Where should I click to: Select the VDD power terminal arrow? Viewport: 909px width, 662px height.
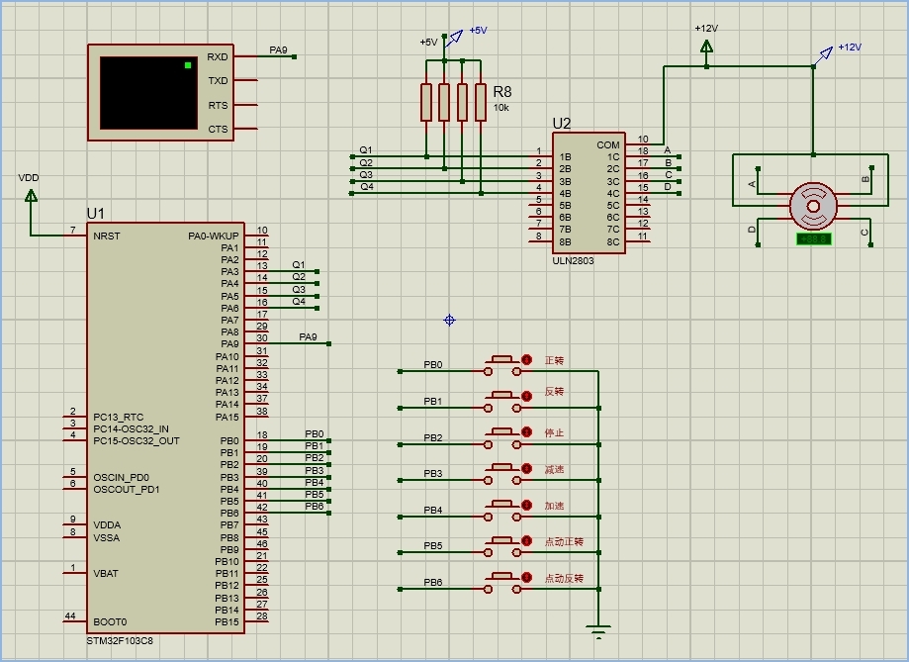pyautogui.click(x=31, y=195)
